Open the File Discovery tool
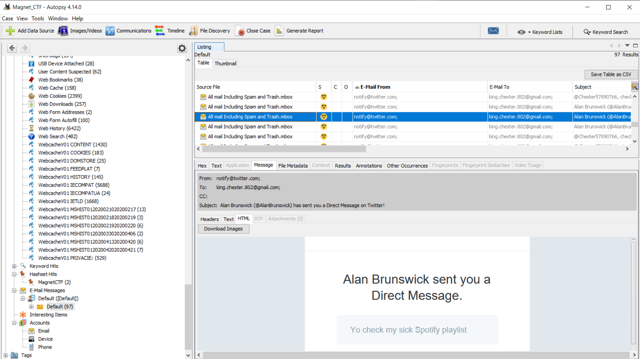Screen dimensions: 640x359 click(x=210, y=31)
